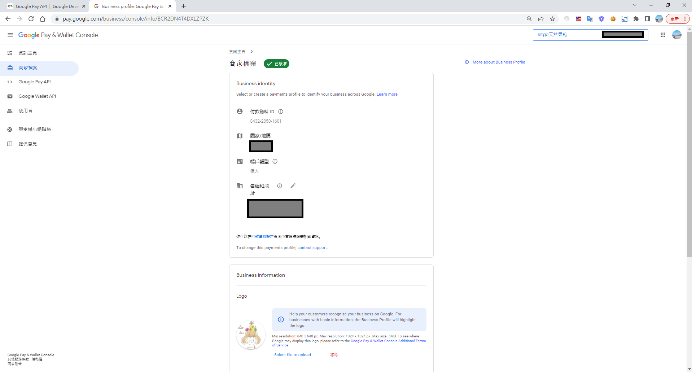Viewport: 692px width, 376px height.
Task: Click info icon next to 付款資料 ID
Action: pyautogui.click(x=281, y=112)
